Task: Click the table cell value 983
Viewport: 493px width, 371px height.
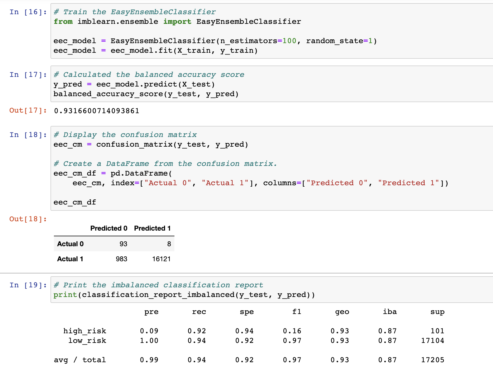Action: [121, 259]
